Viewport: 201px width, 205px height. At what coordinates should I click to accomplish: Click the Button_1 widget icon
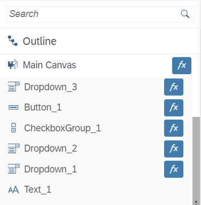tap(13, 107)
